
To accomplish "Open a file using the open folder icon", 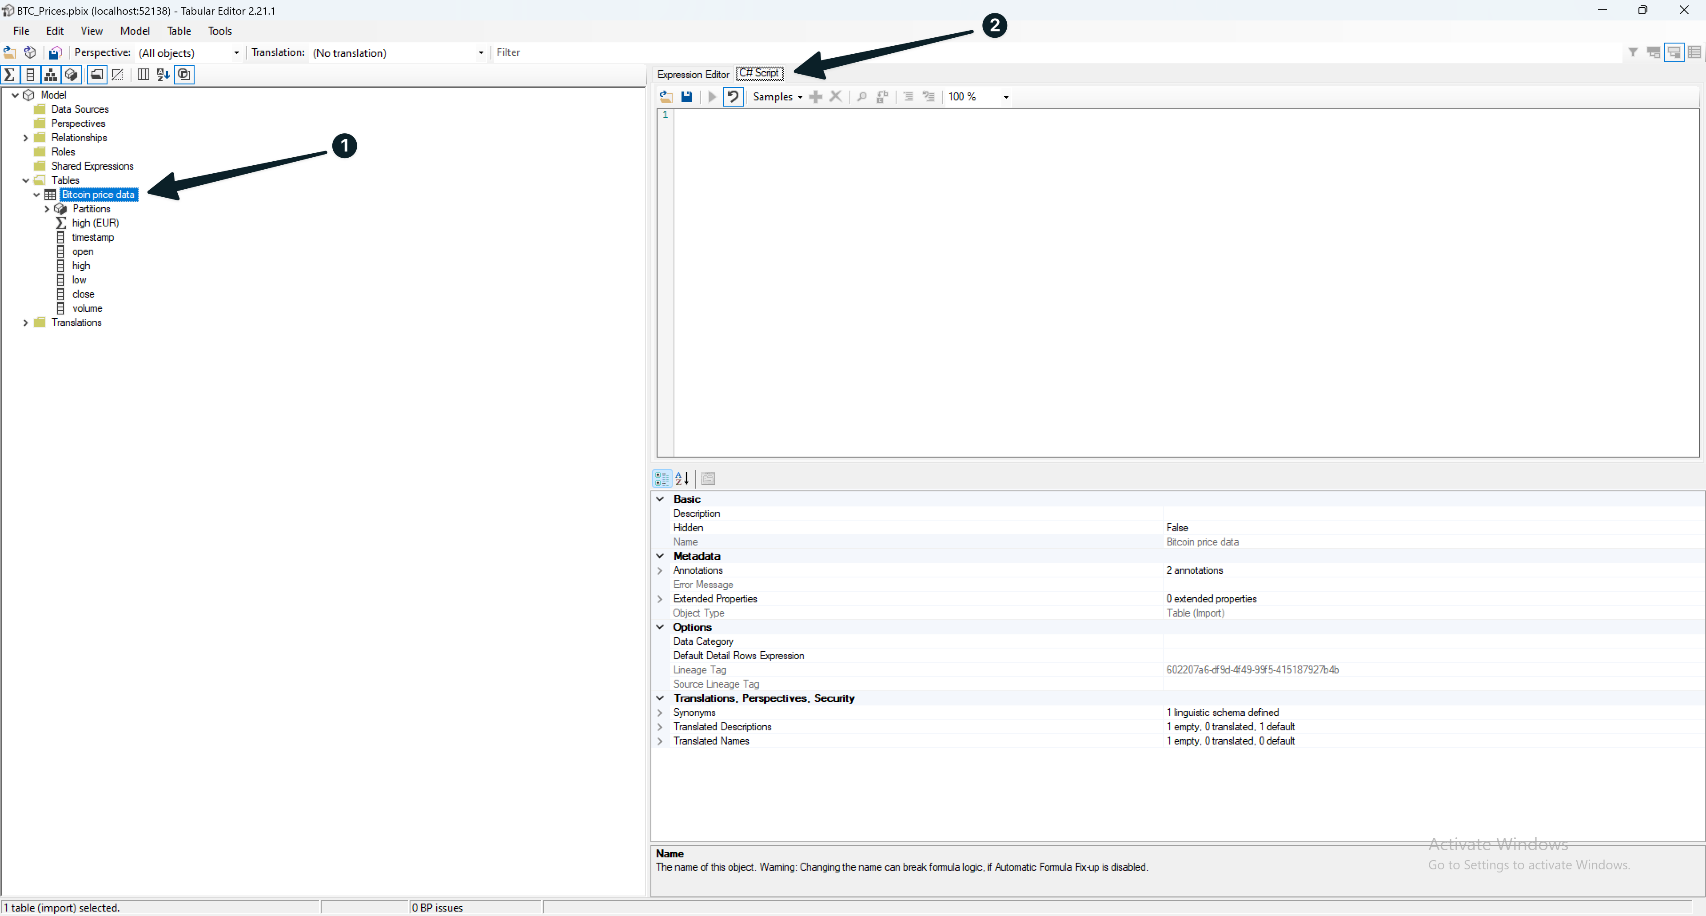I will [666, 97].
